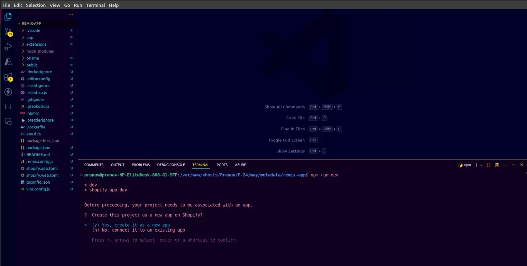Kill terminal with trash icon
This screenshot has width=527, height=266.
(x=497, y=165)
